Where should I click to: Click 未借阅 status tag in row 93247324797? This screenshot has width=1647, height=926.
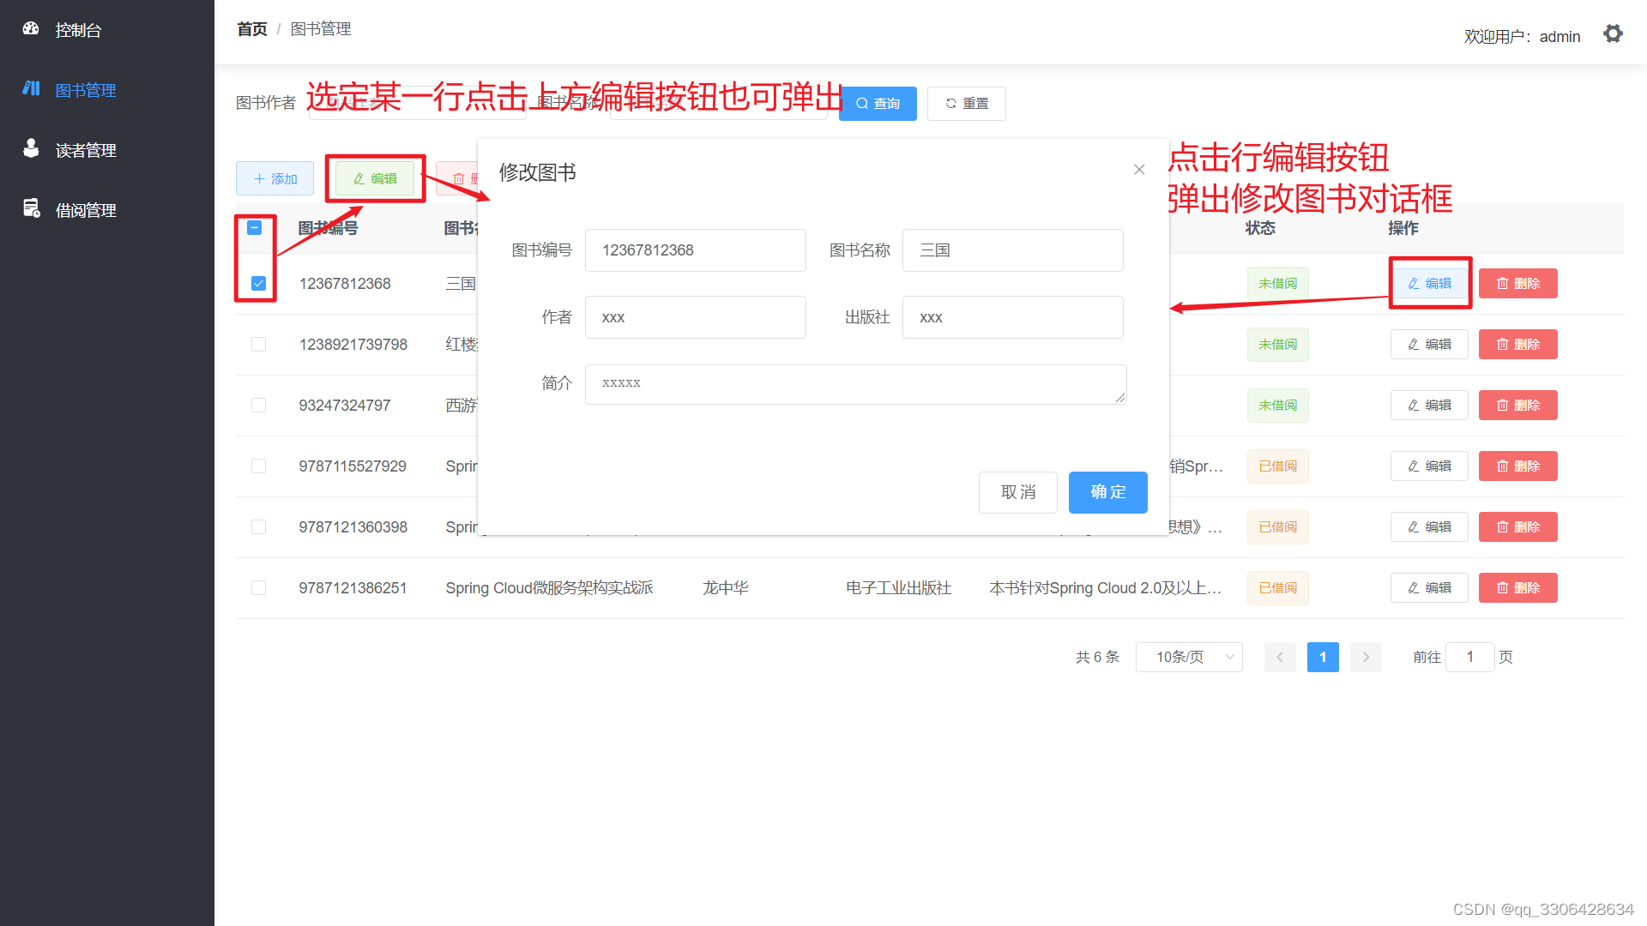point(1278,406)
